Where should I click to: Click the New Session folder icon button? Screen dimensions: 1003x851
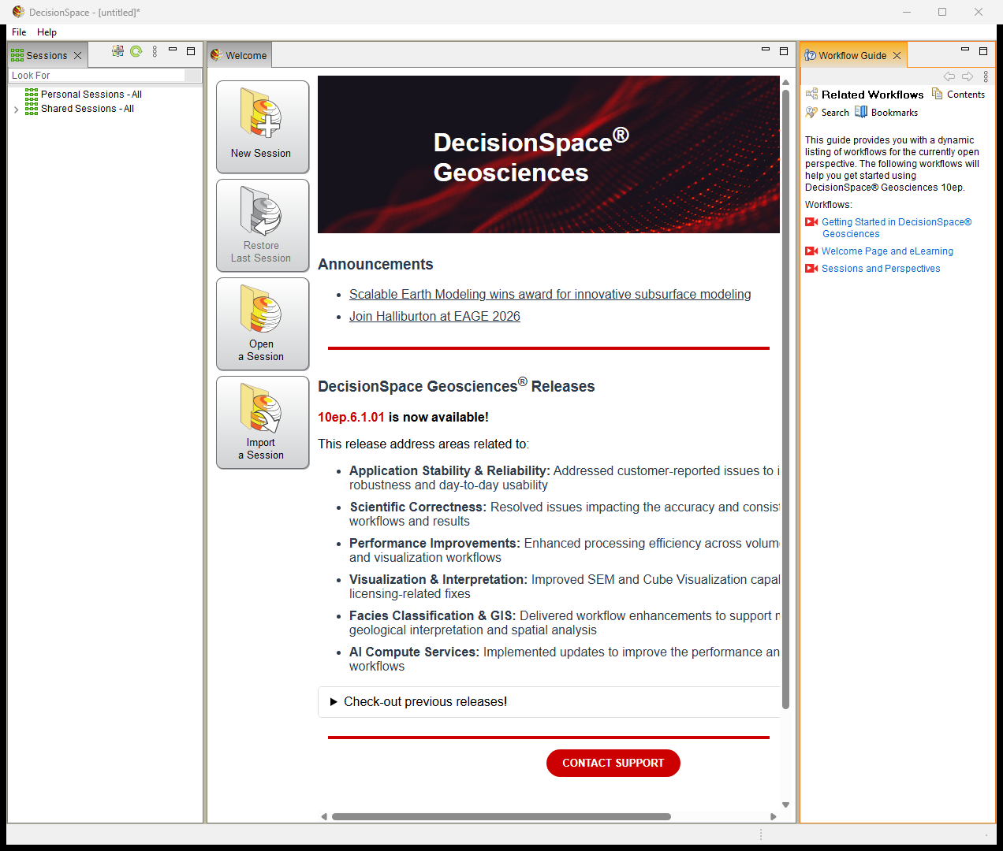point(263,127)
